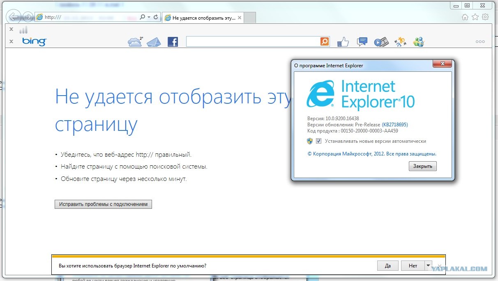Click the Facebook icon in Bing bar

pos(173,42)
